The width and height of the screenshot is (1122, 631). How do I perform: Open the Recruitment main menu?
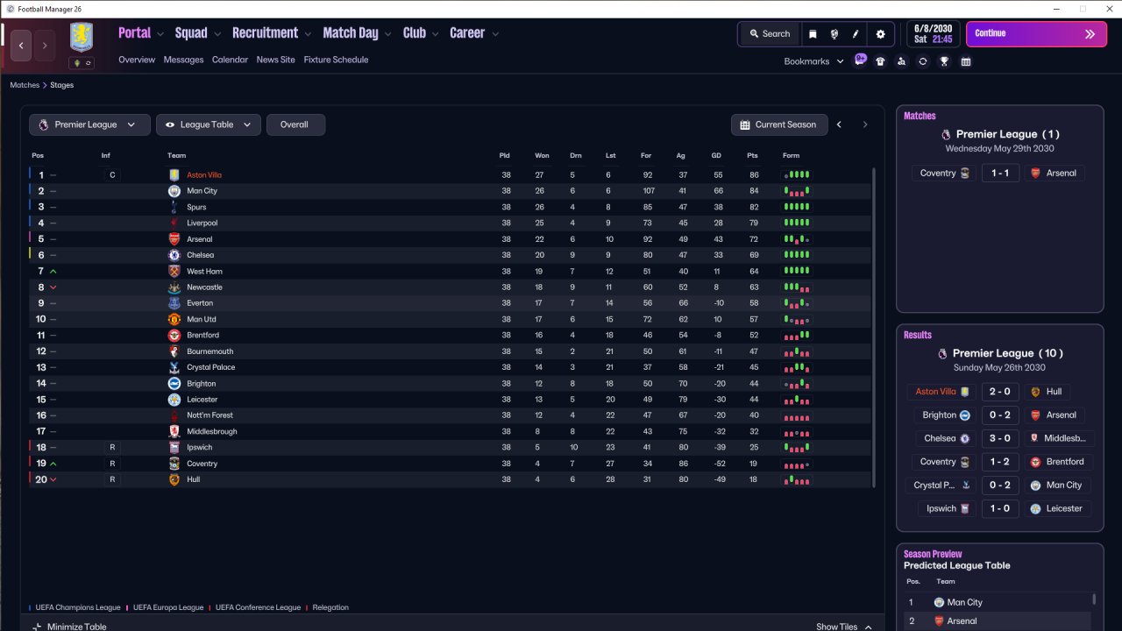pos(265,33)
